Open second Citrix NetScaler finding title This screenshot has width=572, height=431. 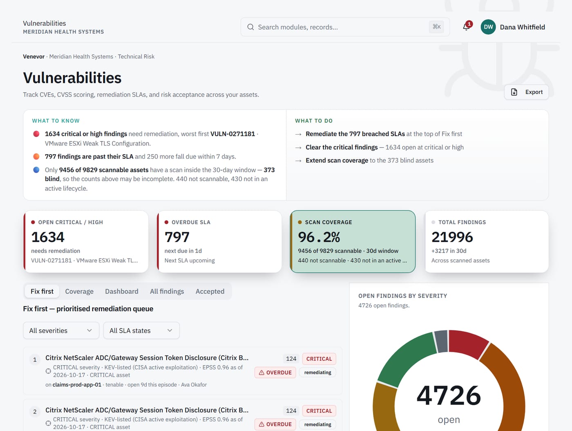click(x=147, y=410)
